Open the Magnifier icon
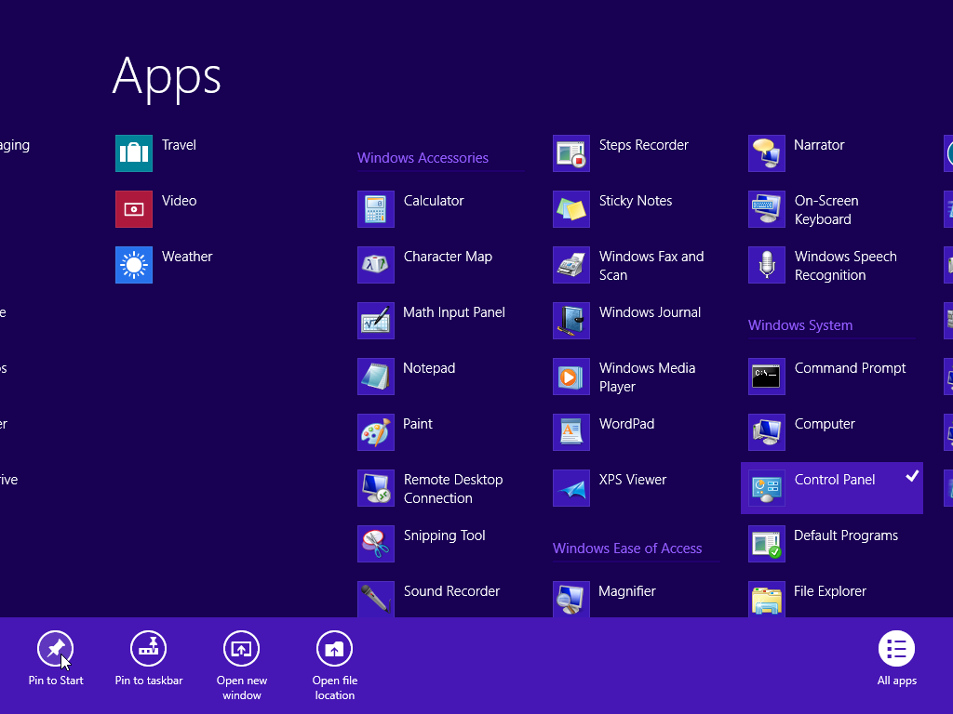953x714 pixels. [571, 600]
